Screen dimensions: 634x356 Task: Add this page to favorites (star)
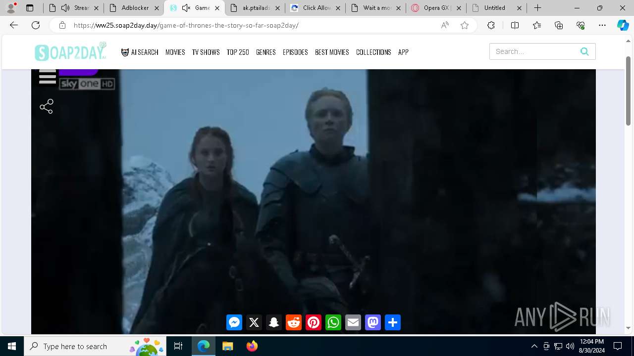tap(465, 25)
